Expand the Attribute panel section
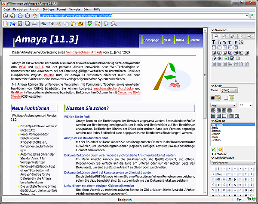258x204 pixels. [212, 153]
